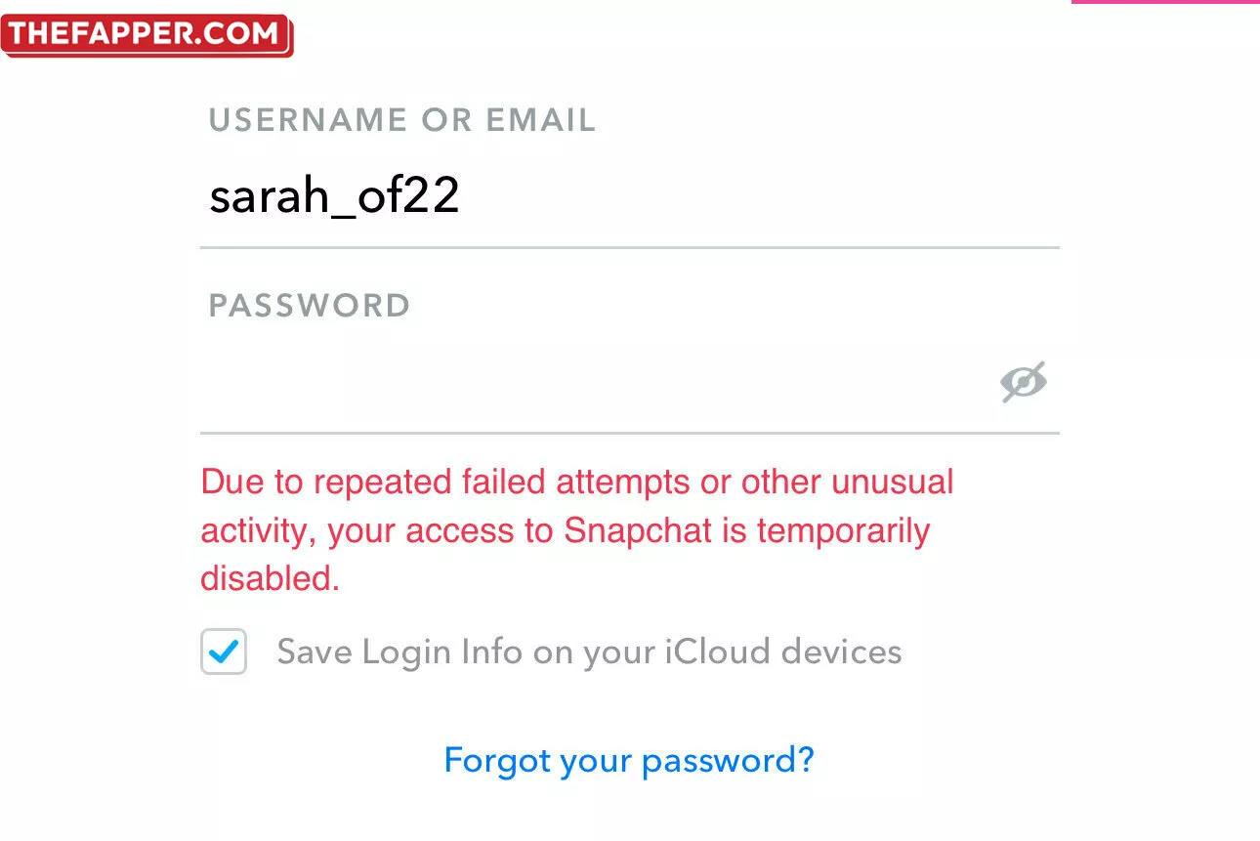Select the "USERNAME OR EMAIL" field label
1260x841 pixels.
pos(401,120)
